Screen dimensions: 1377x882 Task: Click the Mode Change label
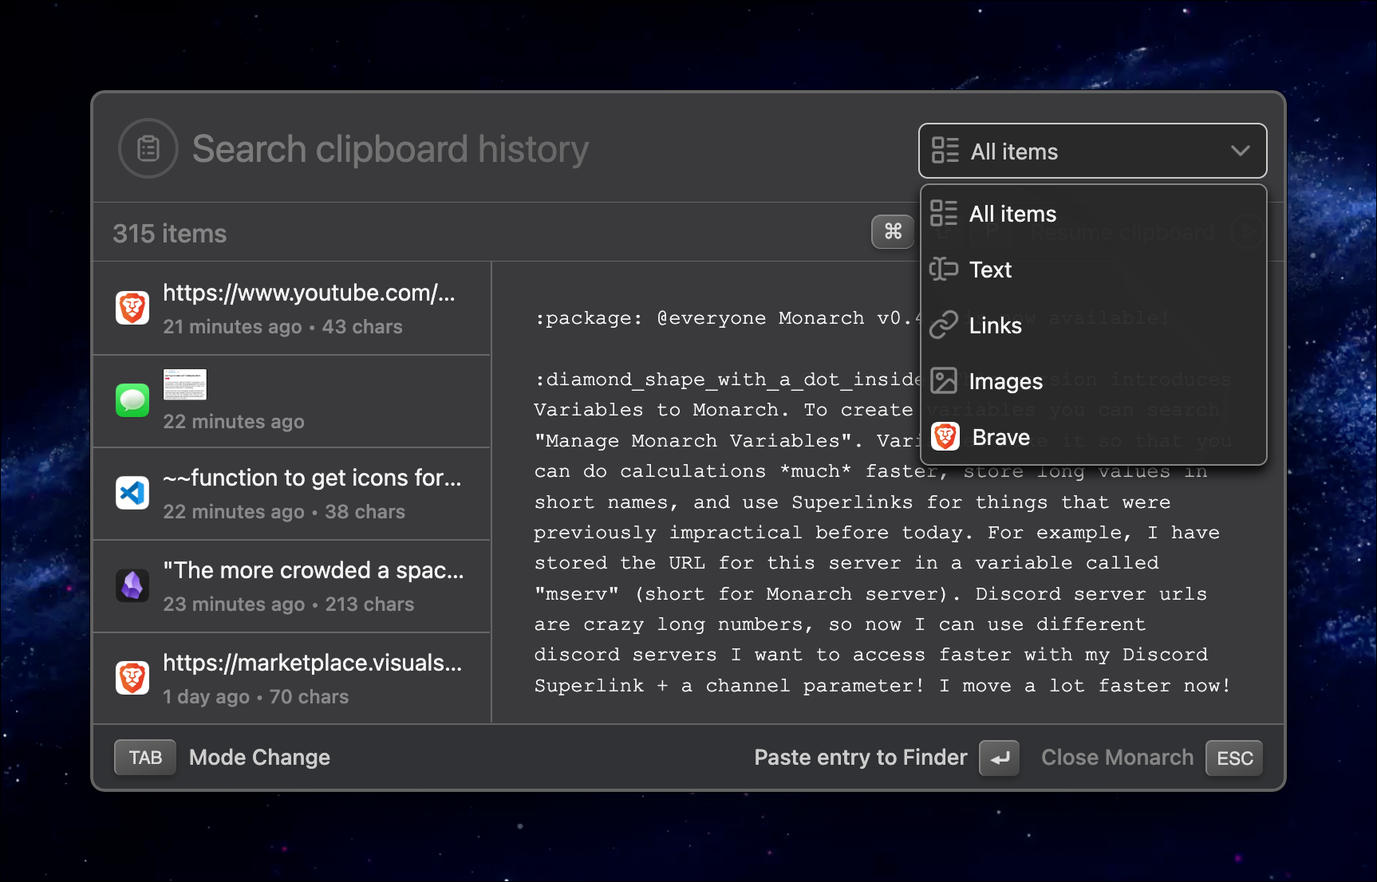[x=259, y=758]
